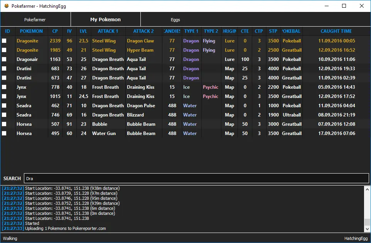Screen dimensions: 371x243
Task: Sort by CAUGHT TIME column header
Action: pyautogui.click(x=336, y=31)
